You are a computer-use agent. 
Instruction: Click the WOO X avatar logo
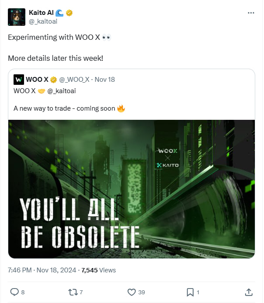[x=19, y=80]
